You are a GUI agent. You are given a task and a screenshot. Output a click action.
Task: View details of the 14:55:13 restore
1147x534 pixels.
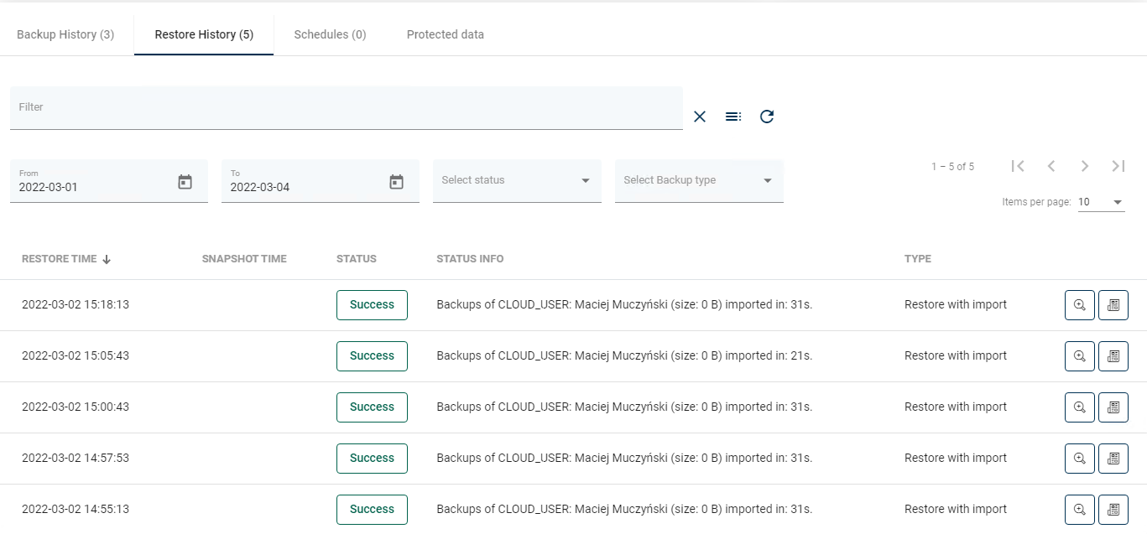coord(1080,510)
